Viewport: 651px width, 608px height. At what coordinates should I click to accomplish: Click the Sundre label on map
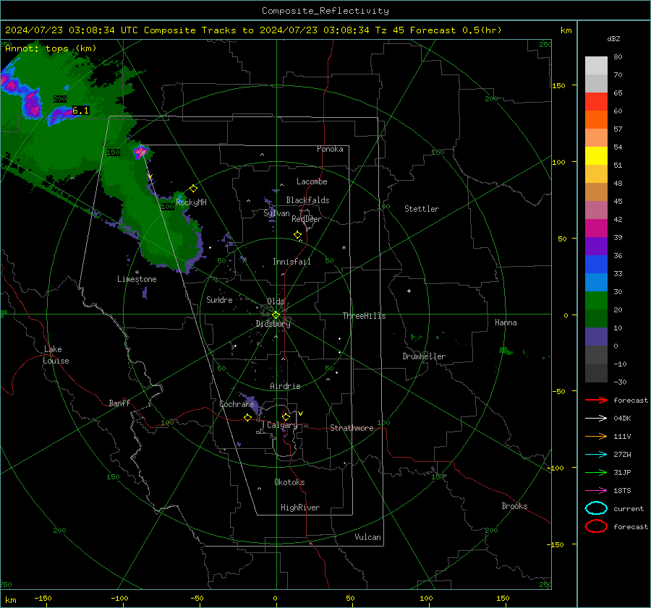coord(219,300)
